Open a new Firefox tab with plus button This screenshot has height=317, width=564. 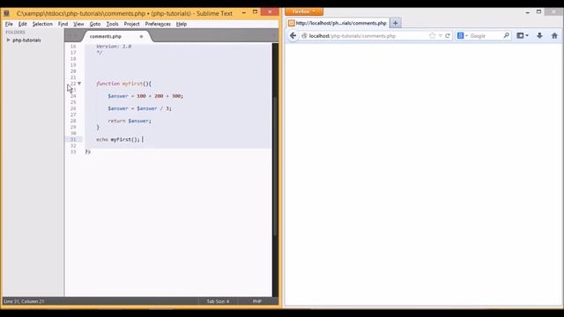click(395, 23)
